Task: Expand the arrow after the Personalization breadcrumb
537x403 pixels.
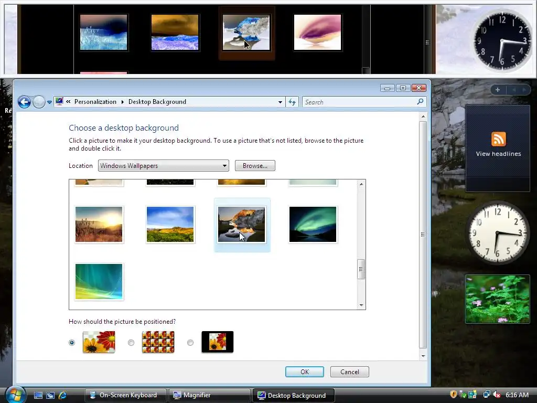Action: click(x=123, y=102)
